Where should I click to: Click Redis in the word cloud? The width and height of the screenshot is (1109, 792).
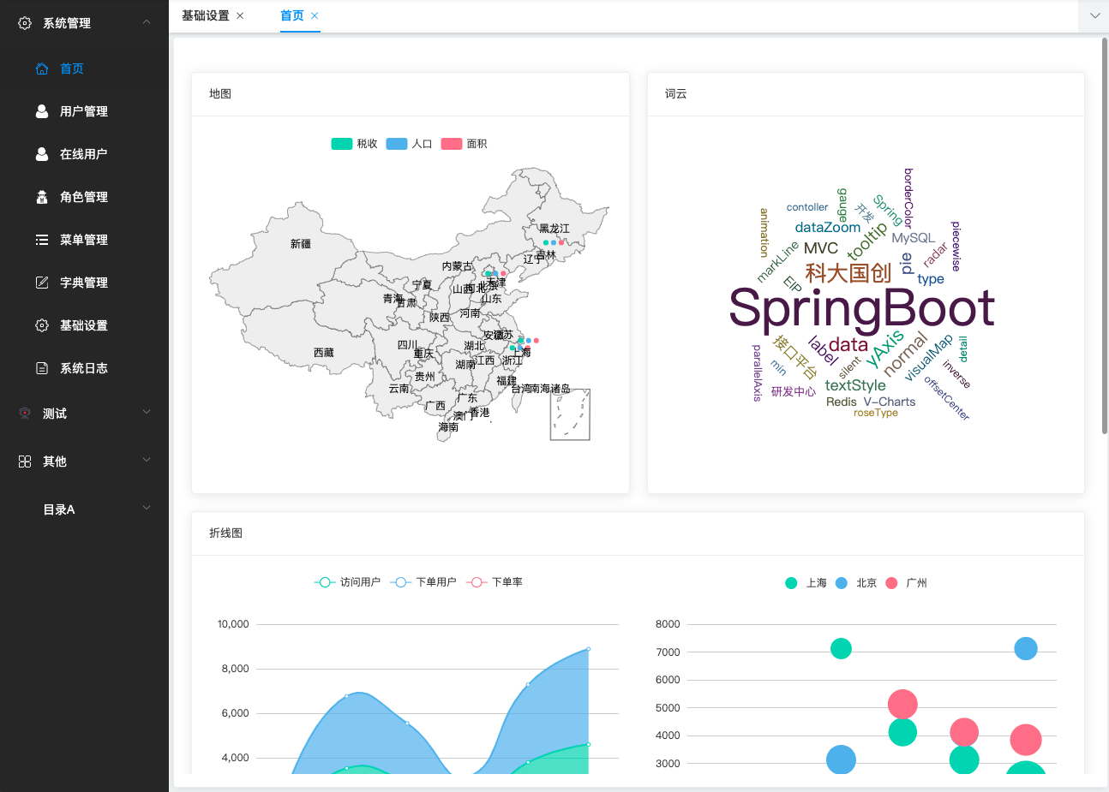[842, 402]
